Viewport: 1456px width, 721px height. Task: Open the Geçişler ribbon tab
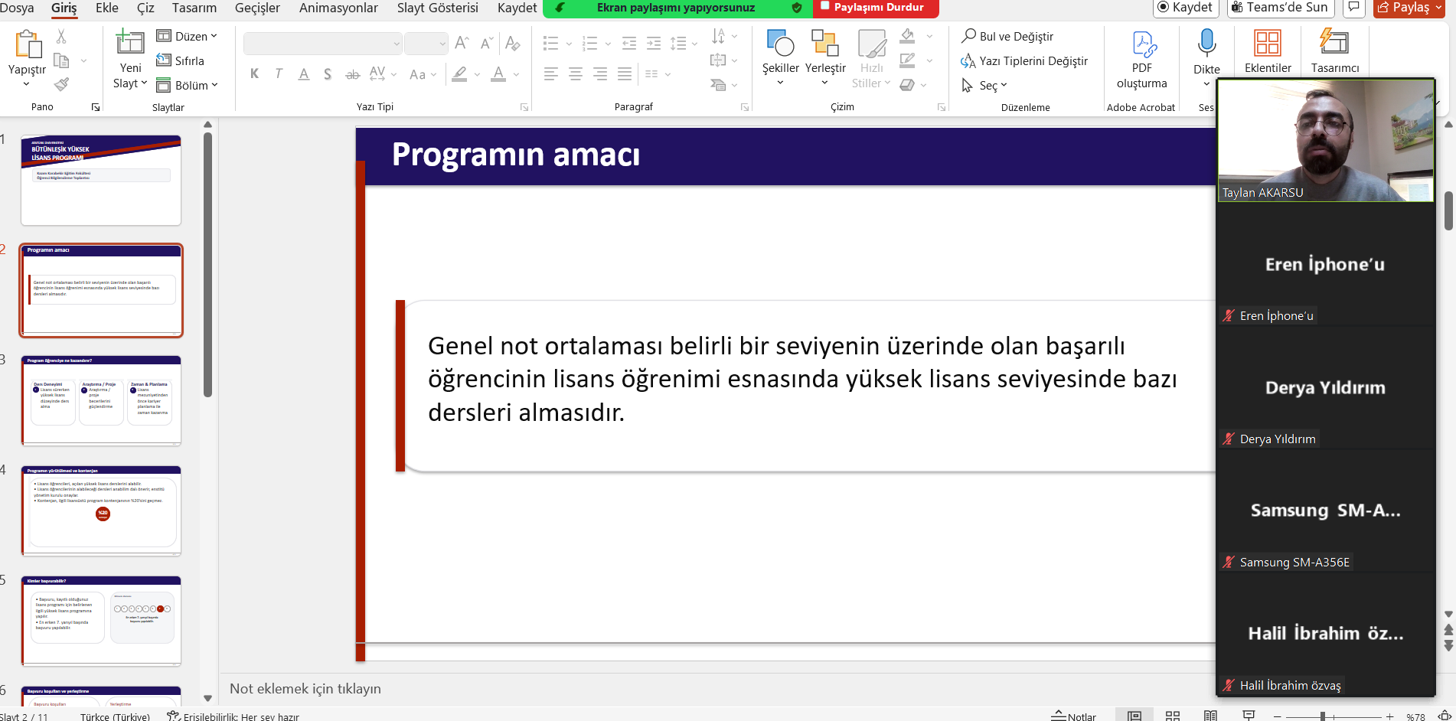(x=256, y=8)
